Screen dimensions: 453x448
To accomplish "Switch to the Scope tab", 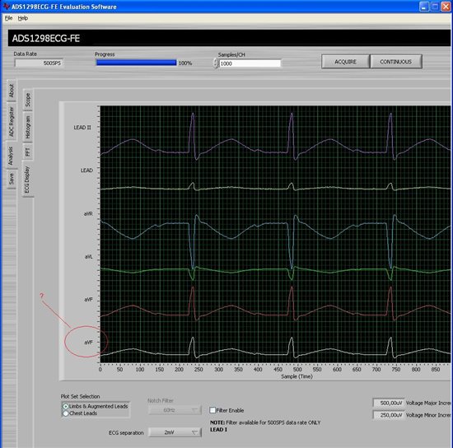I will pos(28,100).
